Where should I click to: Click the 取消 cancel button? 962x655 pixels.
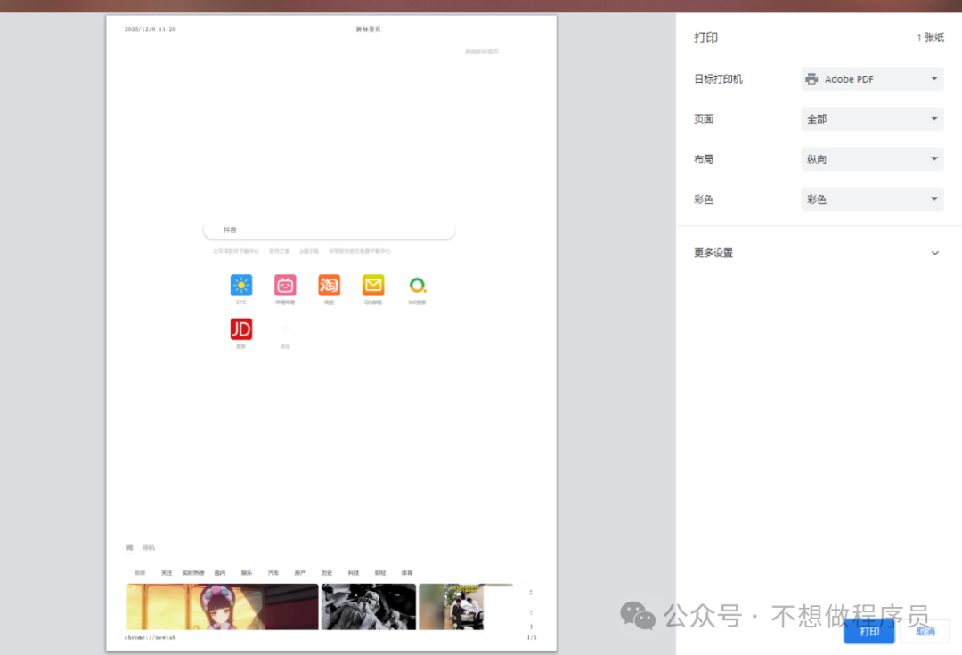pos(925,631)
